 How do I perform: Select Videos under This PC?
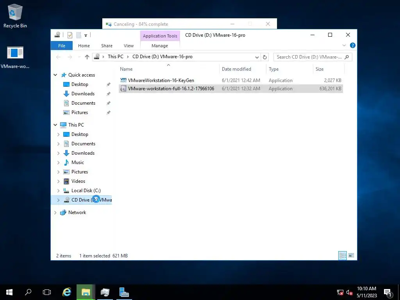point(78,181)
